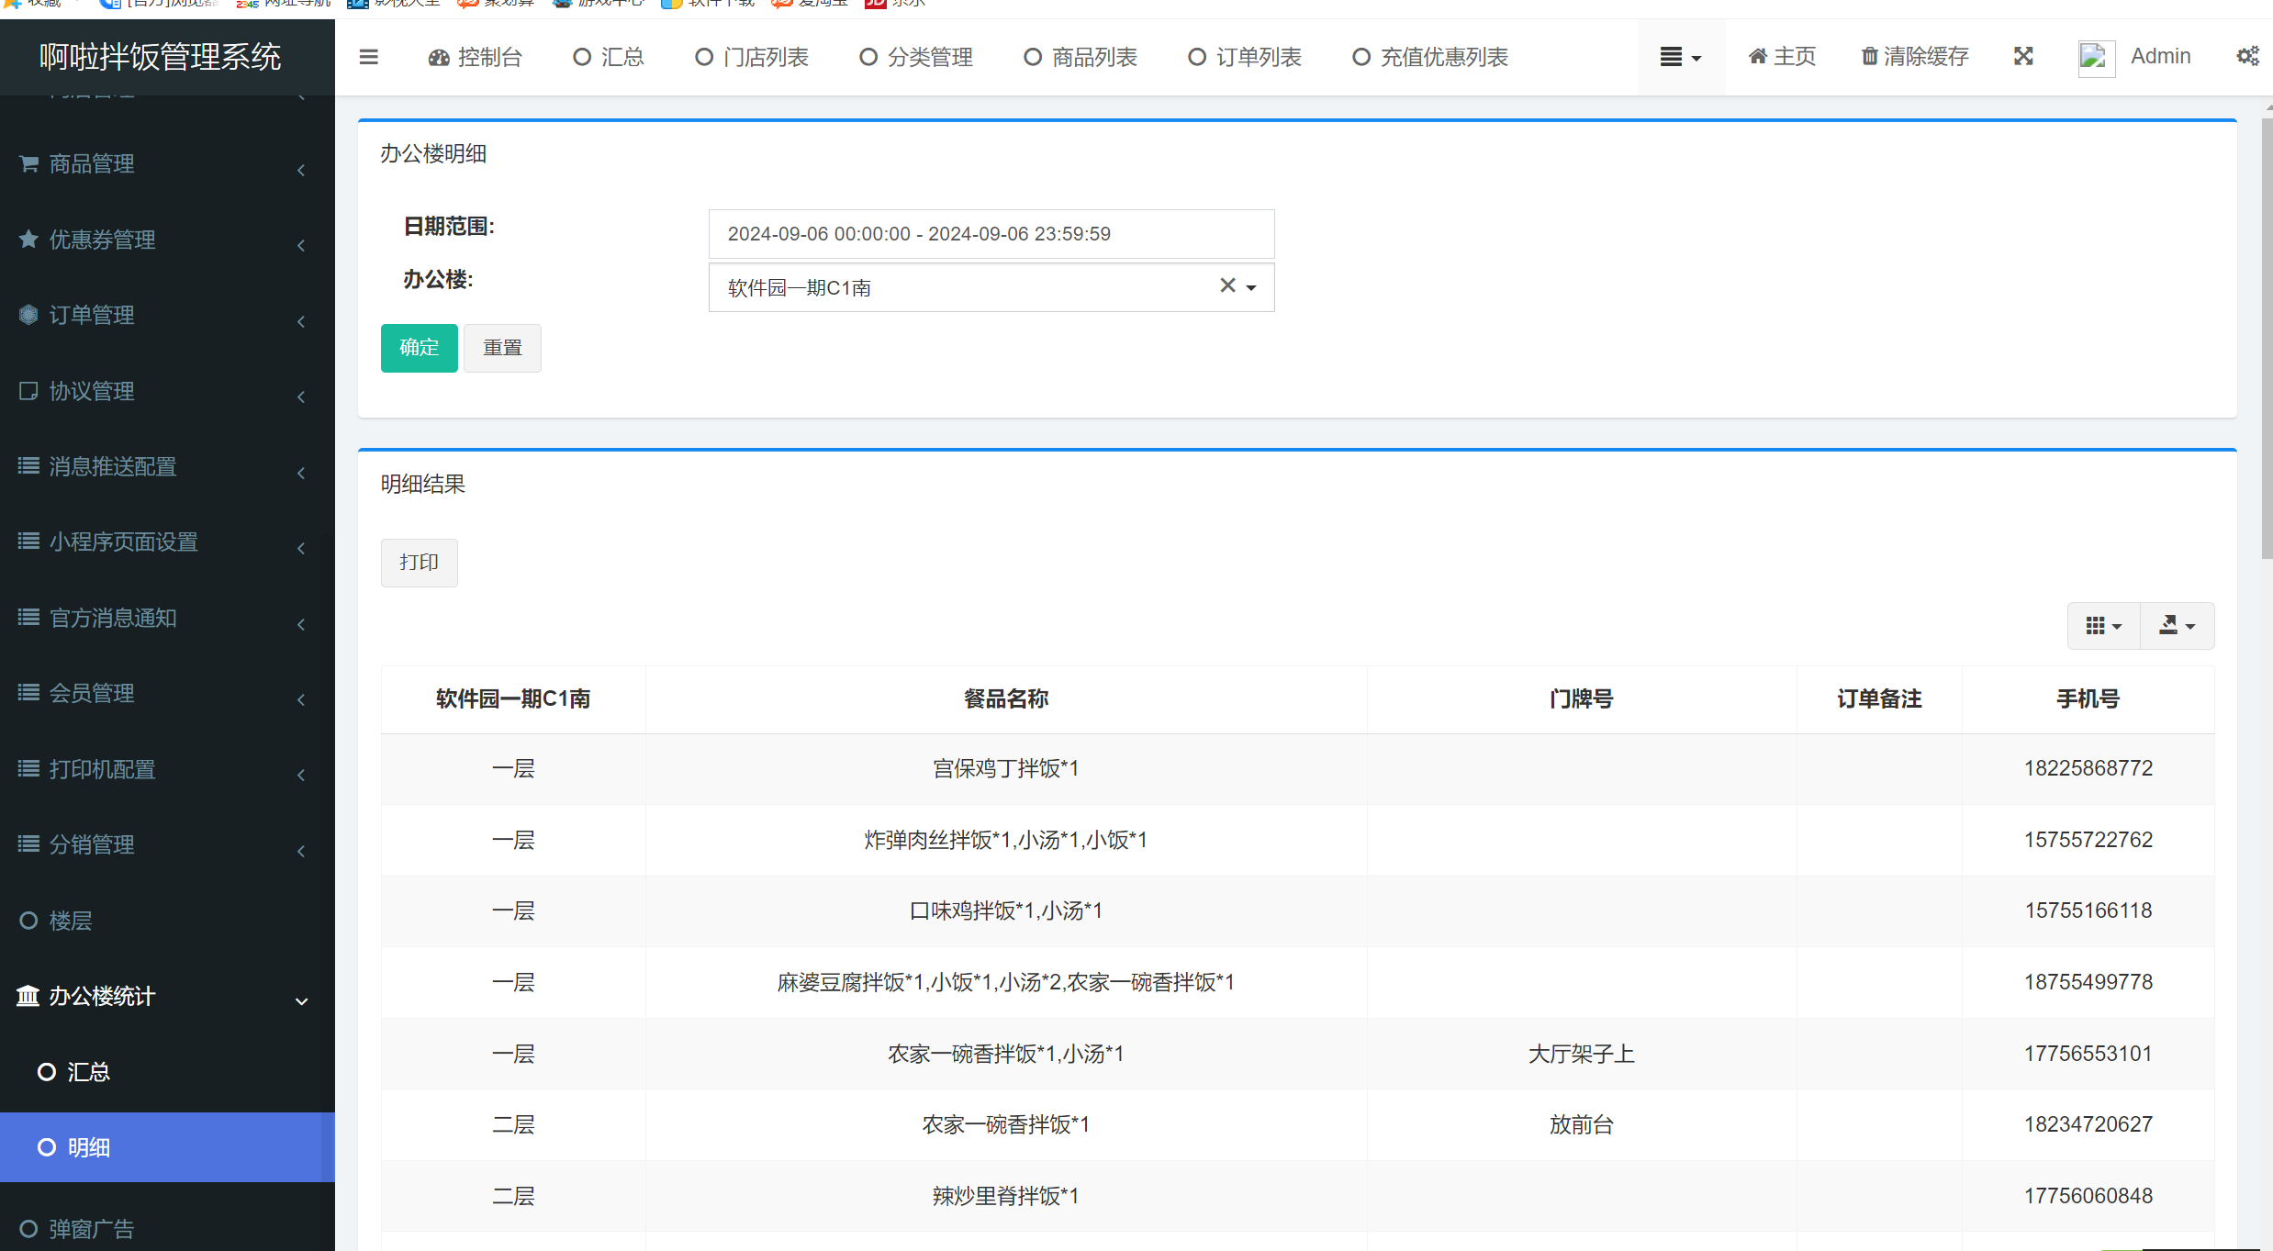Click the 日期范围 date range field
The width and height of the screenshot is (2273, 1251).
[x=991, y=234]
